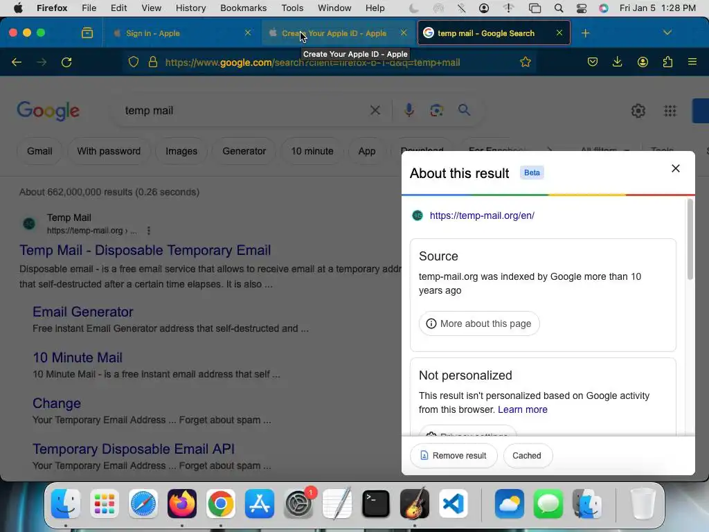Open the Google apps grid
Screen dimensions: 709x532
click(x=670, y=111)
